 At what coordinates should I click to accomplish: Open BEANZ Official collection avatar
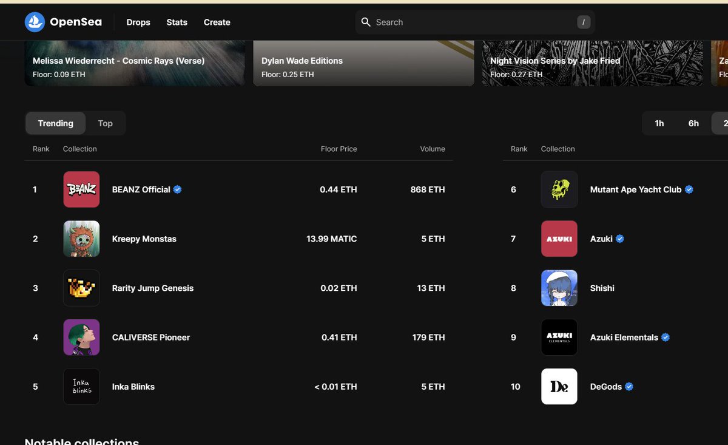[x=81, y=189]
